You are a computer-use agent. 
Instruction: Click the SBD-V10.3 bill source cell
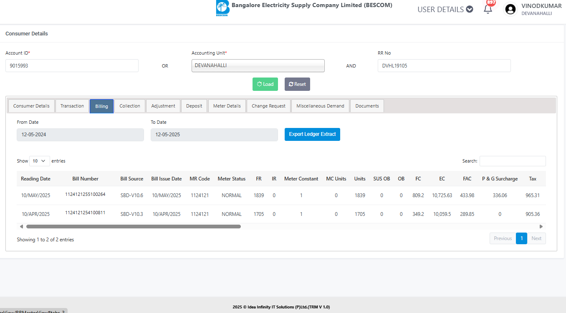click(x=131, y=214)
